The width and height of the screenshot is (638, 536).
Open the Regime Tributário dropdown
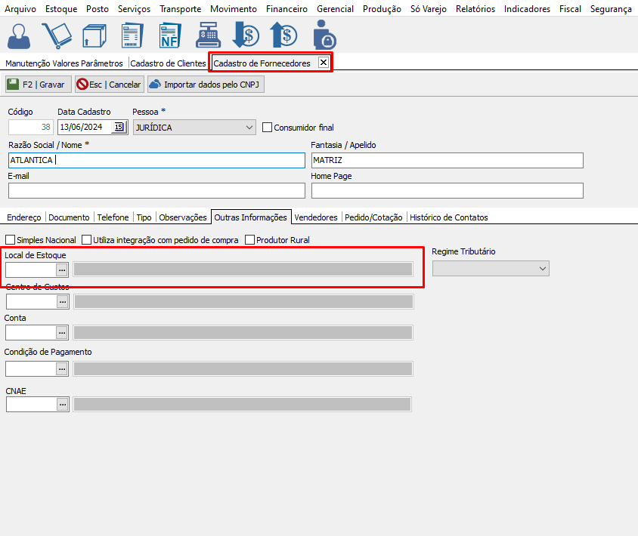coord(542,269)
